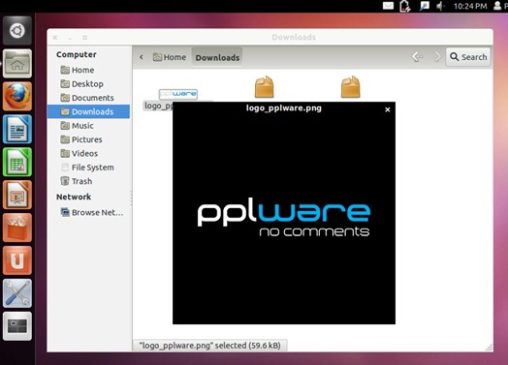Screen dimensions: 508x365
Task: Click the Home breadcrumb in path bar
Action: coord(170,57)
